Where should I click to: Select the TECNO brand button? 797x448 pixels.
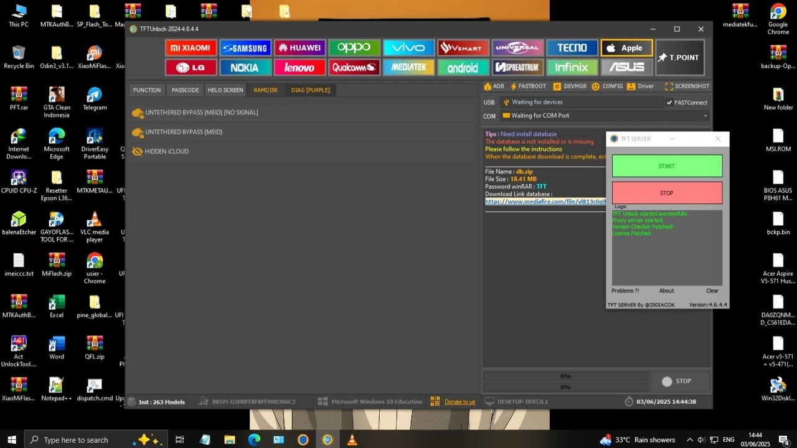point(572,48)
